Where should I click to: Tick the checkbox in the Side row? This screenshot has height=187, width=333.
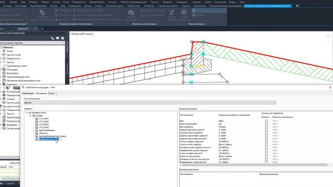pos(266,121)
